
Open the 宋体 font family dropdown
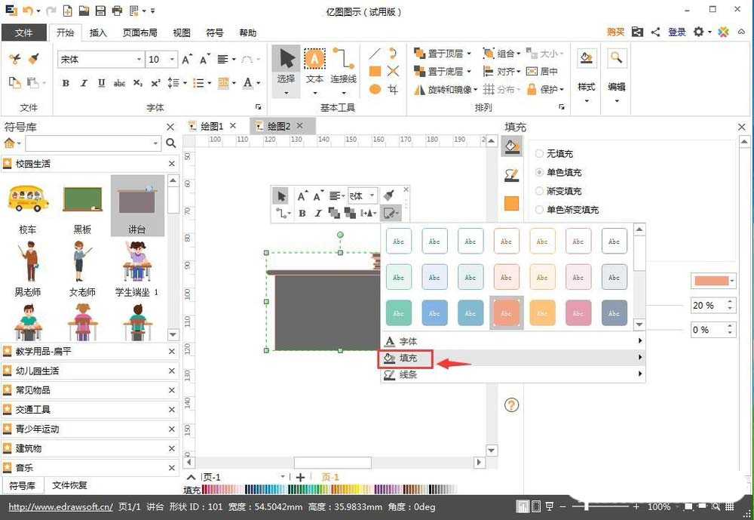click(139, 59)
